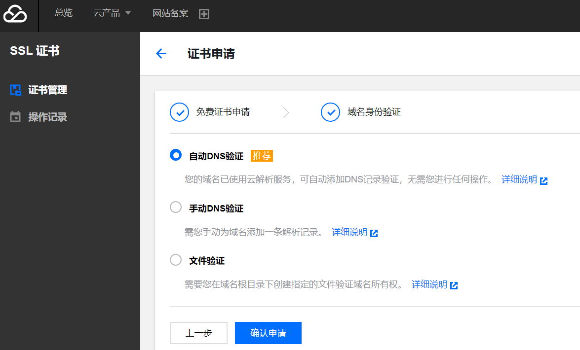The height and width of the screenshot is (350, 580).
Task: Click the 免费证书申请 step label
Action: (223, 112)
